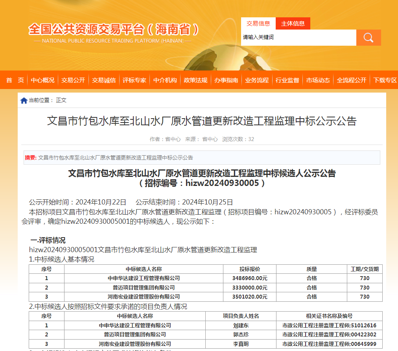This screenshot has width=398, height=351.
Task: Click the 摘要 summary box text
Action: pyautogui.click(x=115, y=158)
